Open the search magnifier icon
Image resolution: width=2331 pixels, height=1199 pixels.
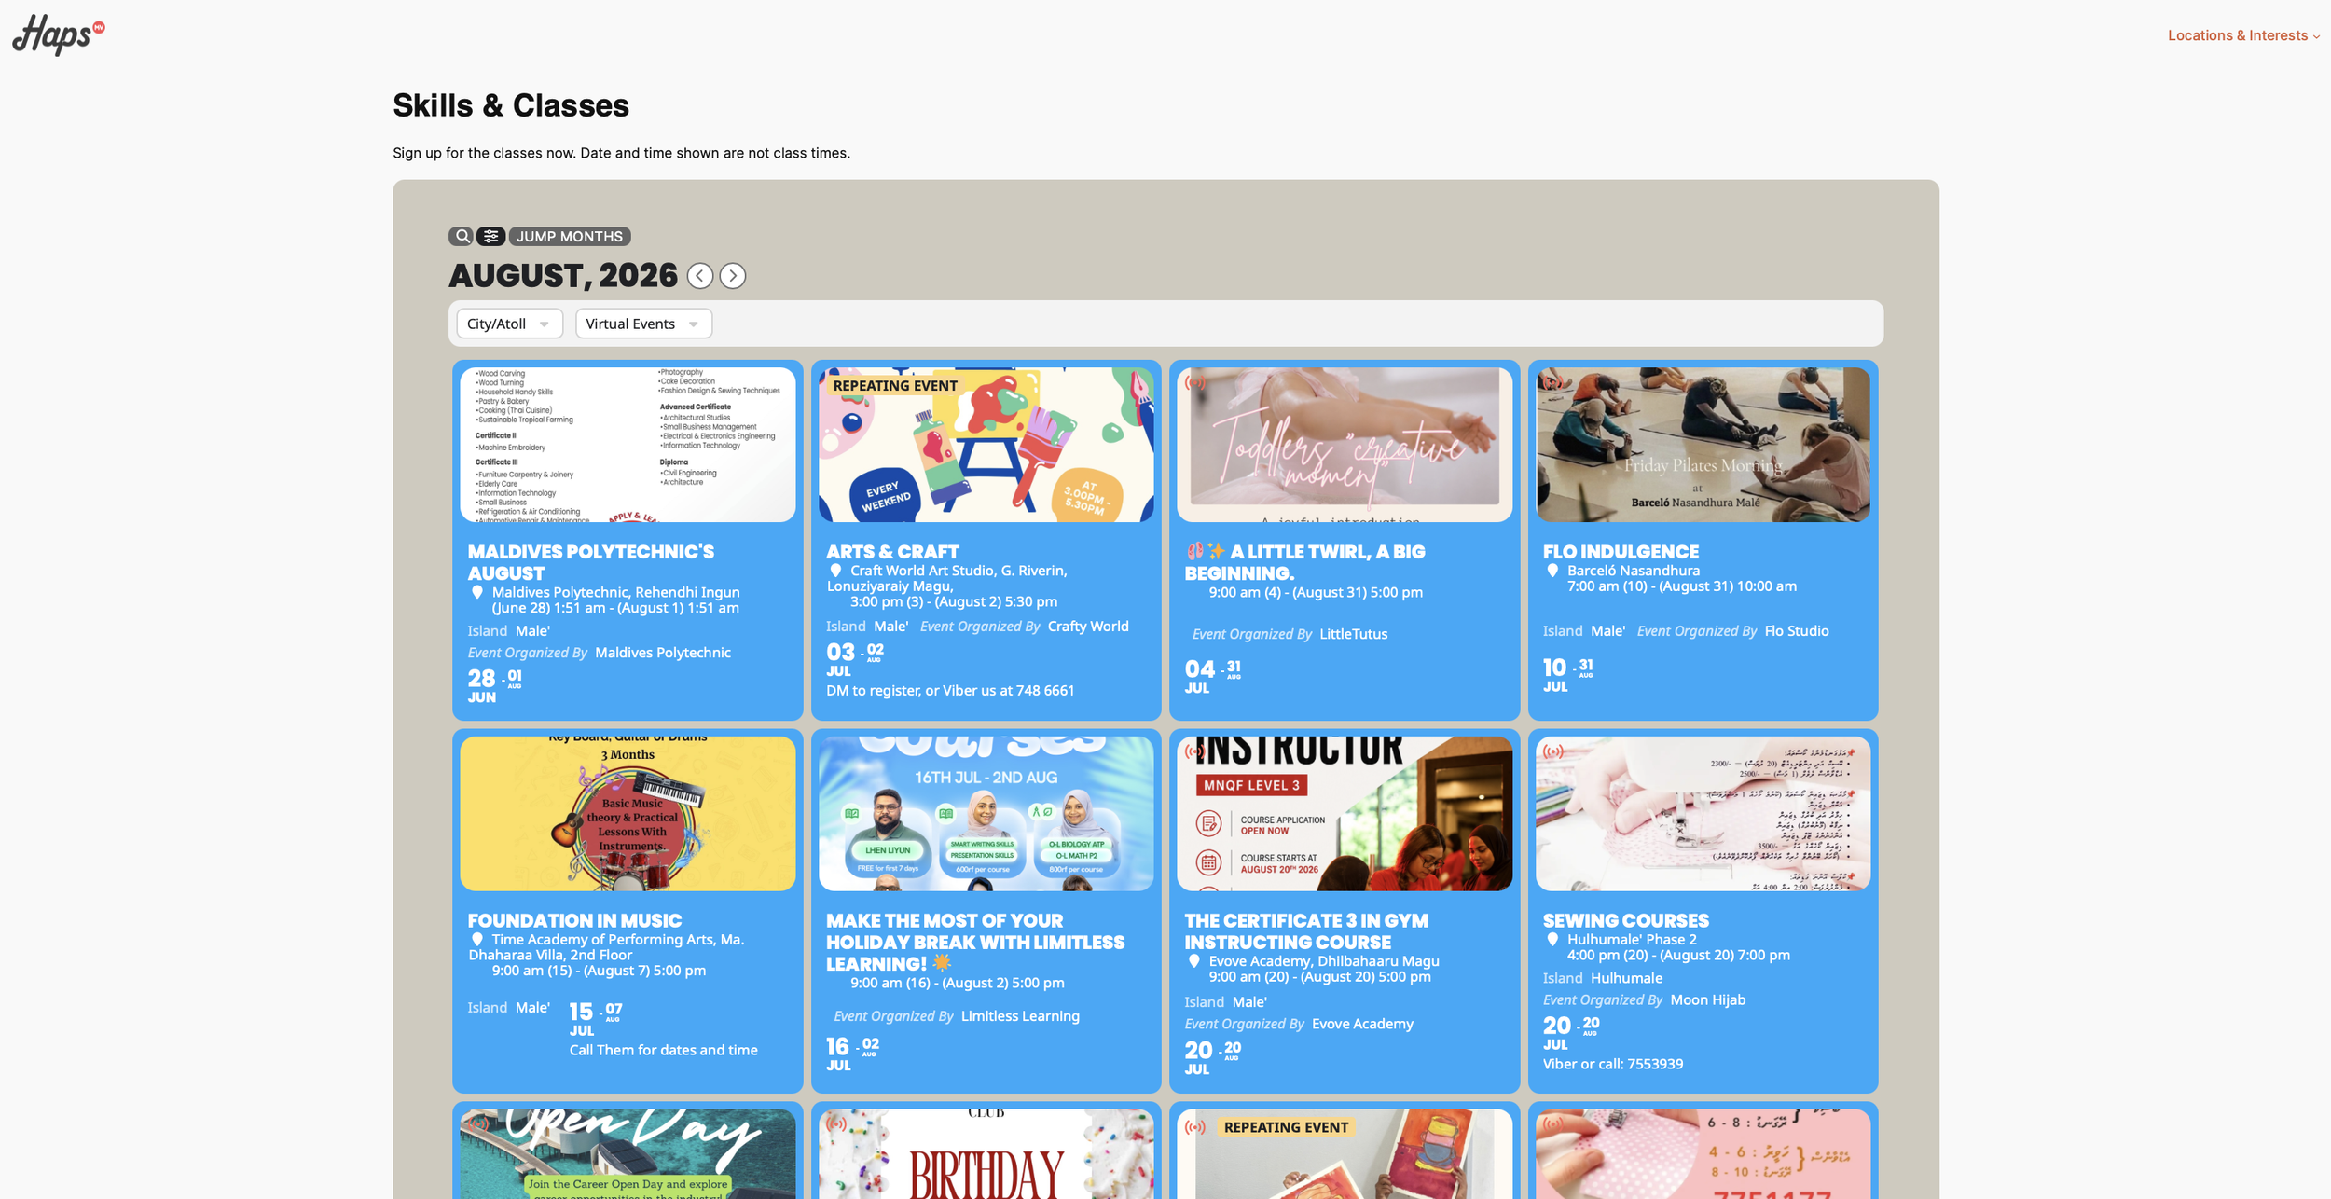tap(462, 237)
